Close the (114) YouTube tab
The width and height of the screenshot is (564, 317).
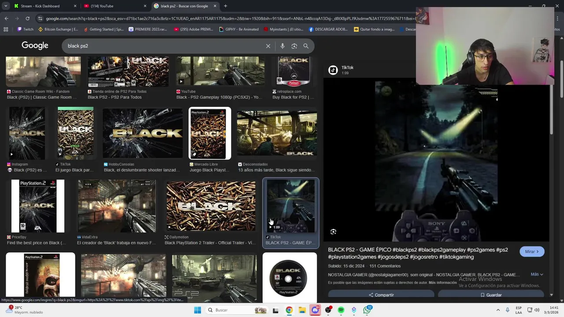(x=145, y=6)
